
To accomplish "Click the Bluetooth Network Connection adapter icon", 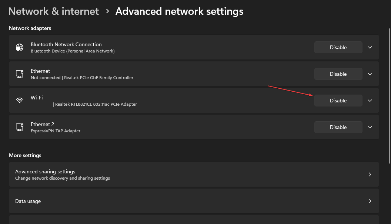I will click(19, 47).
